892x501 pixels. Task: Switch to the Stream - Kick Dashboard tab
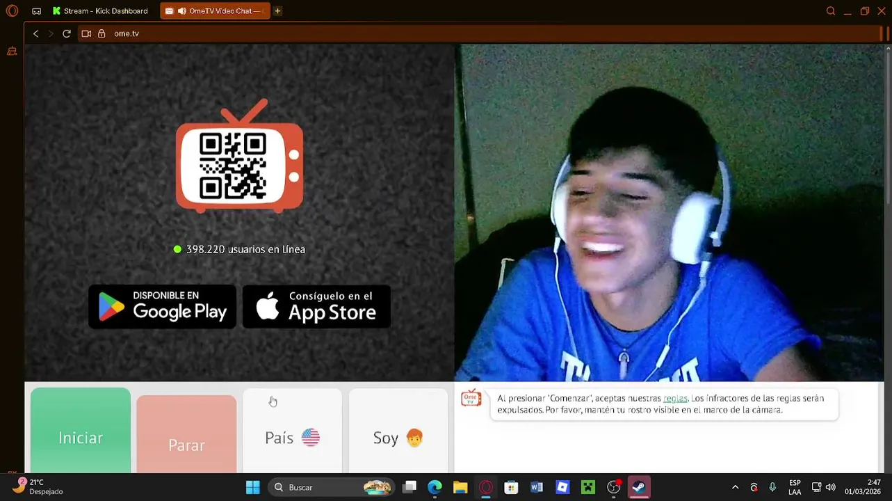100,11
